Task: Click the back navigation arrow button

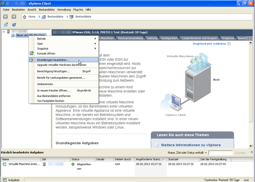Action: [5, 16]
